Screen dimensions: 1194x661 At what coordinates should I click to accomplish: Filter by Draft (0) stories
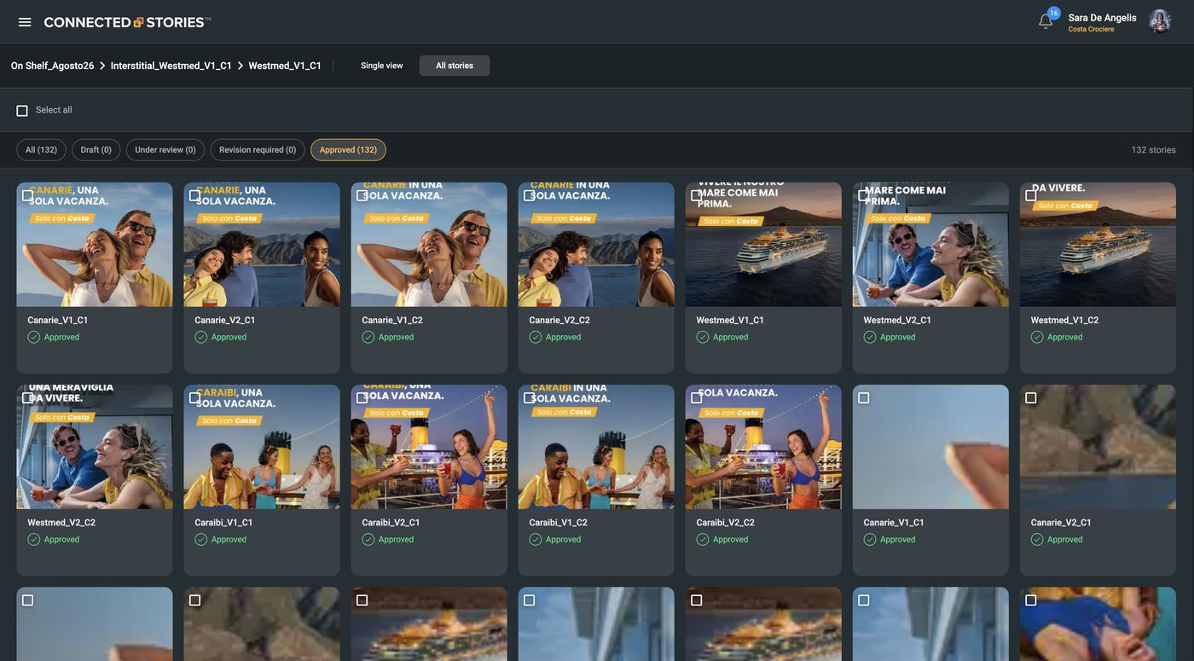click(96, 150)
